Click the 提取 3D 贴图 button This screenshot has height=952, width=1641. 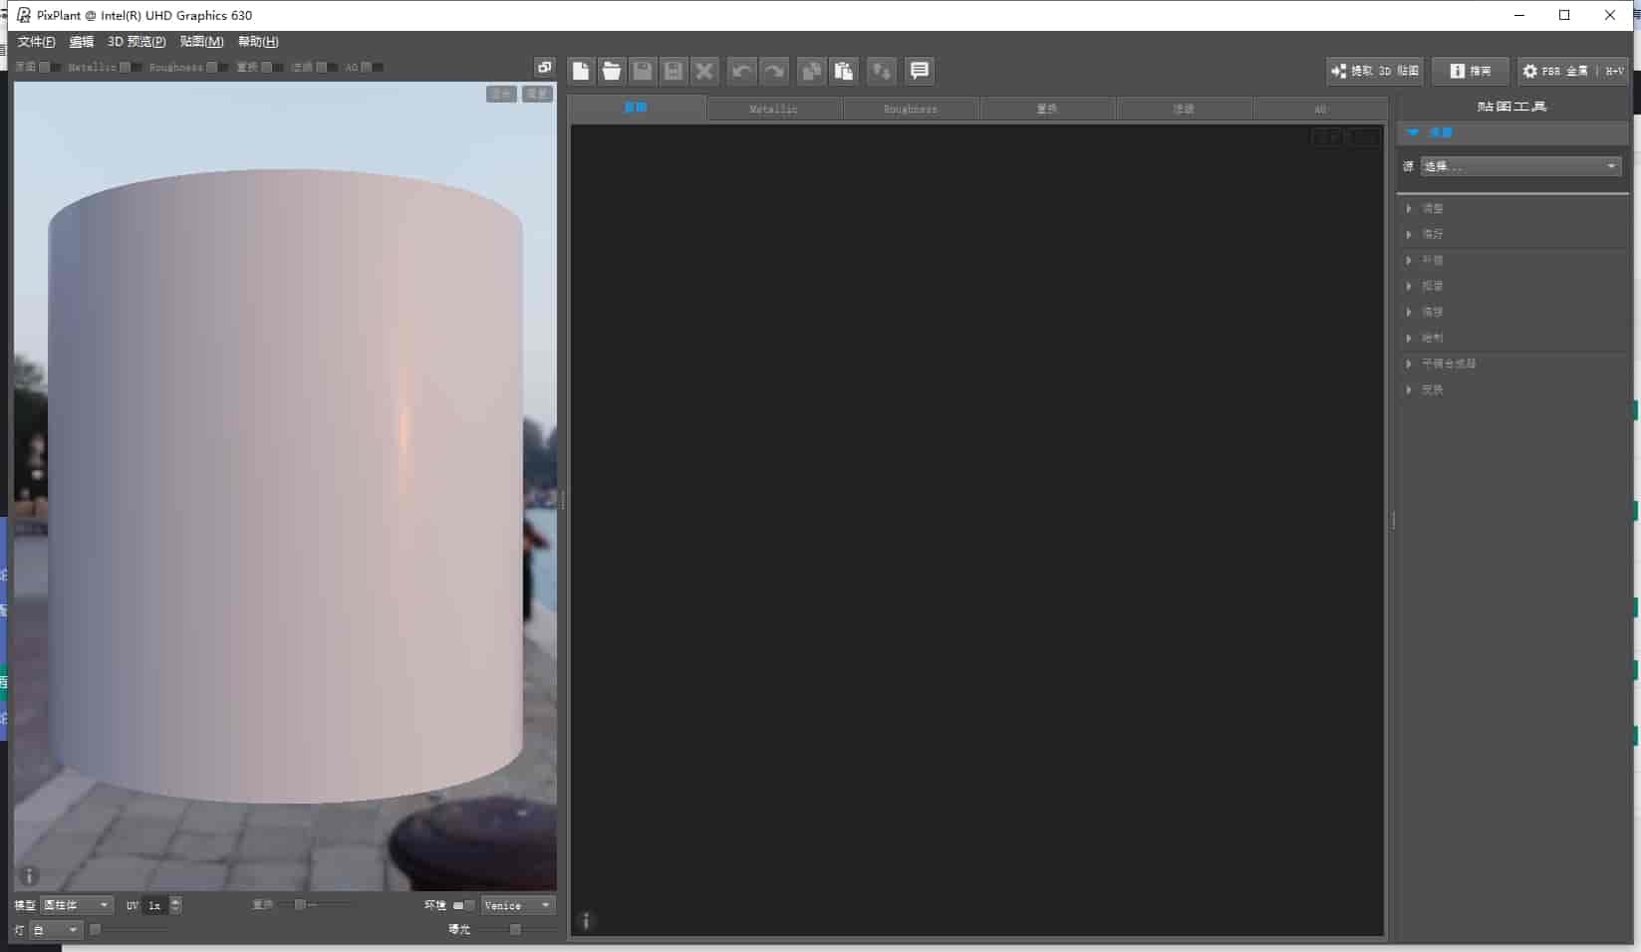1375,71
